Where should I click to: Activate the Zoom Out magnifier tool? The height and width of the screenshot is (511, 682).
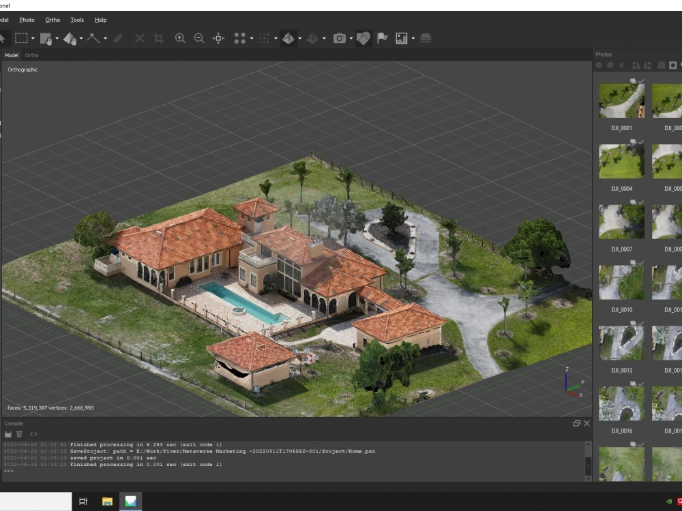[x=199, y=38]
